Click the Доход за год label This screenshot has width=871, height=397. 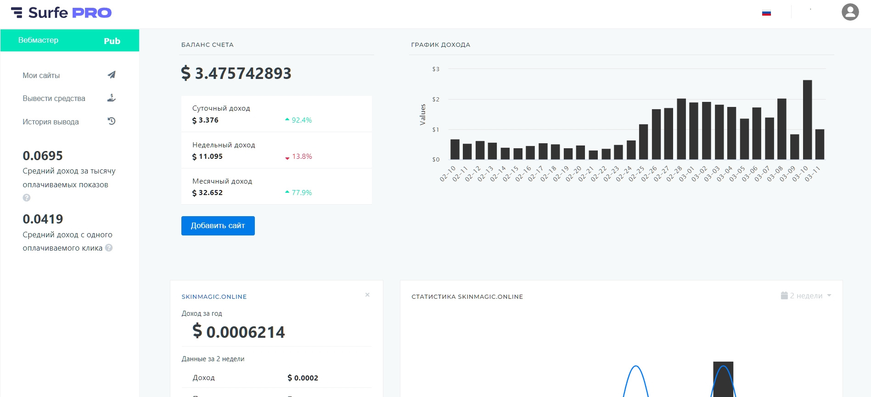202,313
